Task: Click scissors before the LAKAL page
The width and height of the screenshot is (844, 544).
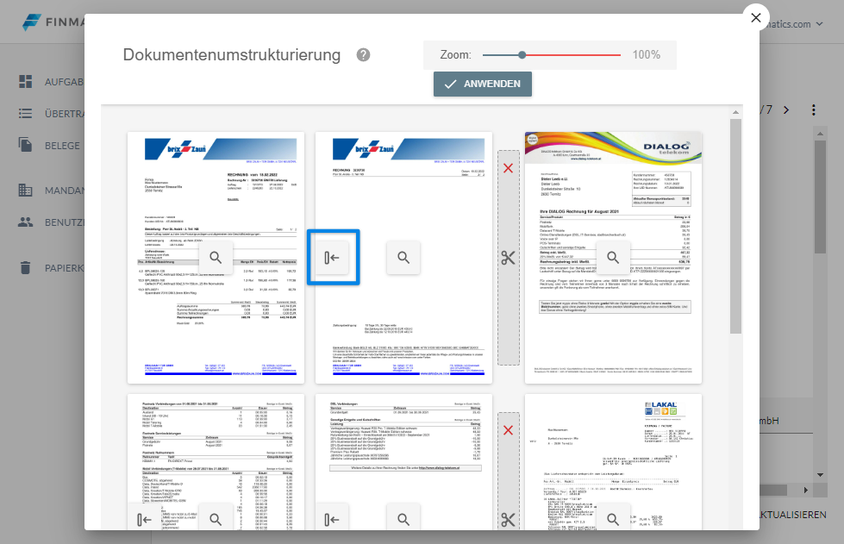Action: point(508,520)
